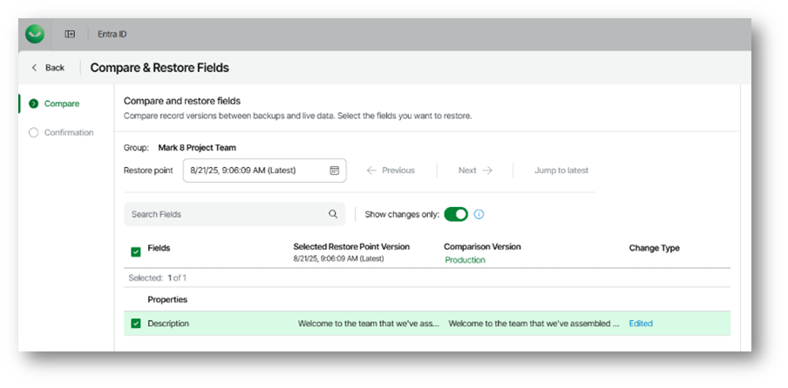Click the Edited change type link
788x388 pixels.
point(641,324)
